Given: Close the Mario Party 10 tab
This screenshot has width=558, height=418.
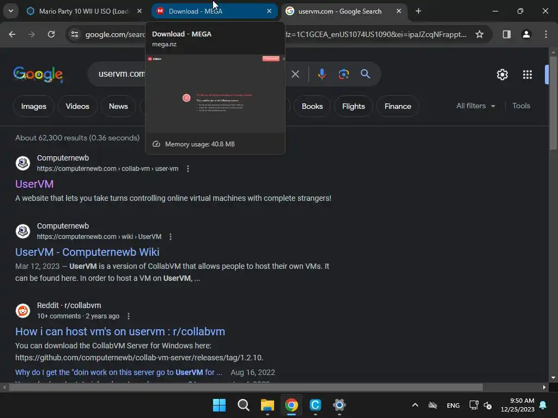Looking at the screenshot, I should coord(139,11).
